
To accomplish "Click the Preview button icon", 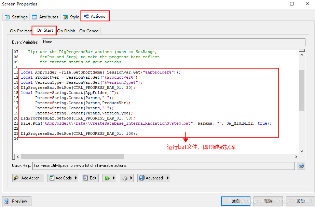I will tap(6, 201).
